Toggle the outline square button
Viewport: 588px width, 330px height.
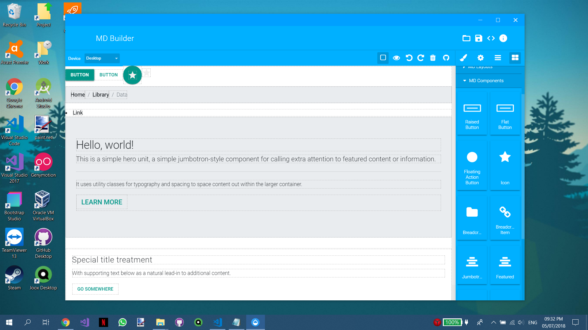click(383, 58)
